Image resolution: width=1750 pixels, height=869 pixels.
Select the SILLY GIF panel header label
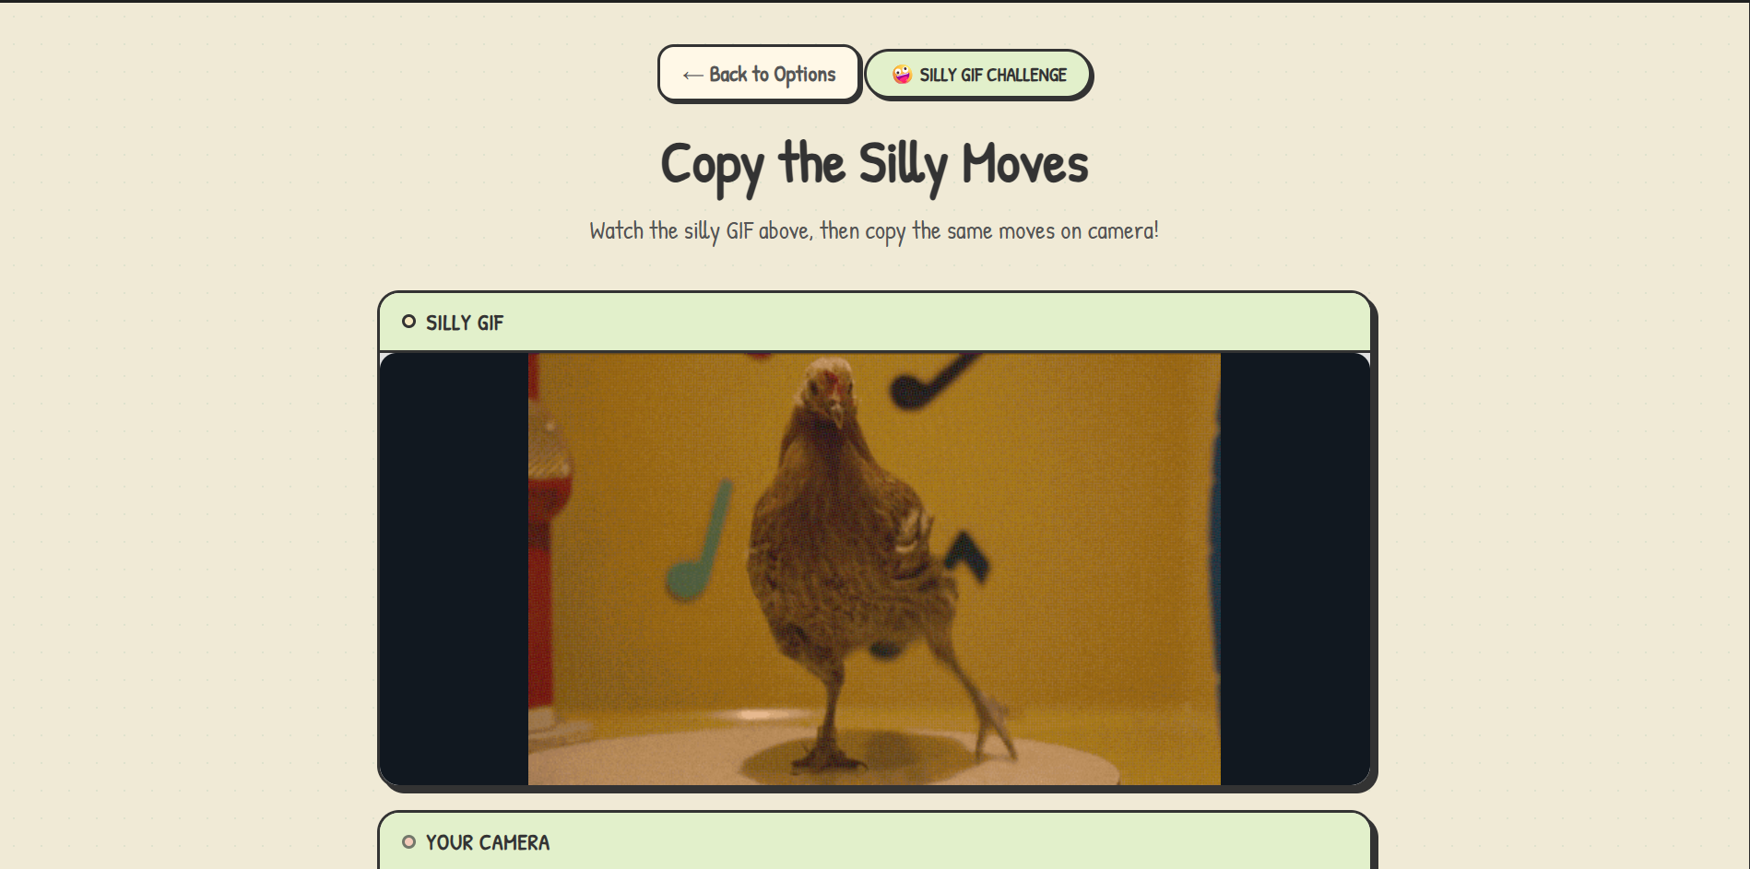point(465,323)
